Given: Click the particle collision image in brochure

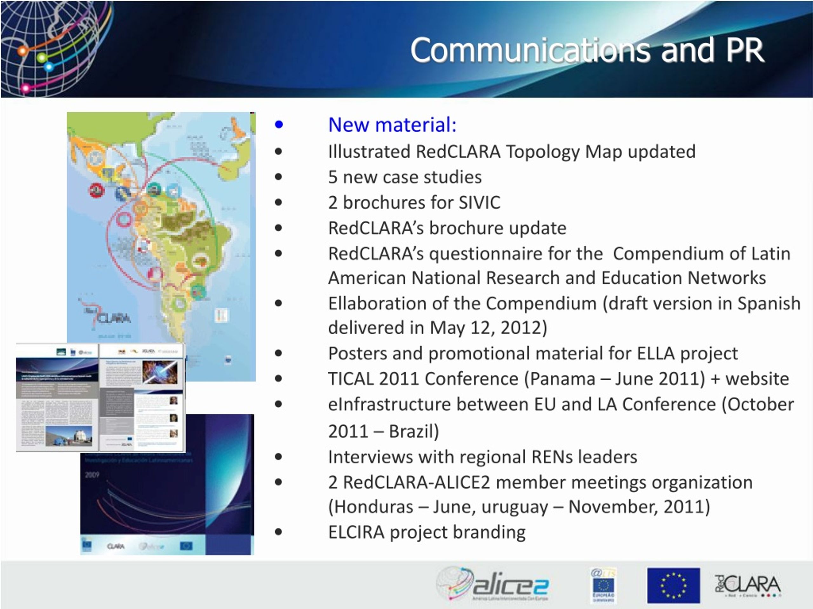Looking at the screenshot, I should (x=160, y=372).
